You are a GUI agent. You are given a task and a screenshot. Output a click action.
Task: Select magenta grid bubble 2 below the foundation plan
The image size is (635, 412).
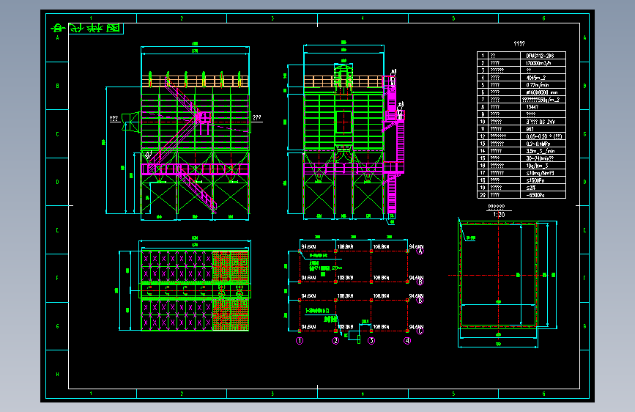point(335,341)
